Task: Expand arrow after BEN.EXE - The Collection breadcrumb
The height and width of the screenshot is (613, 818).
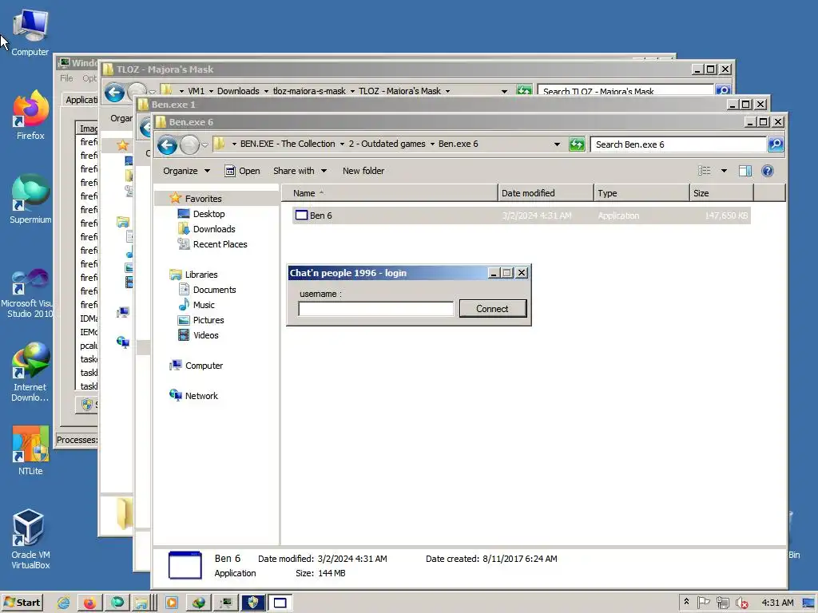Action: [342, 144]
